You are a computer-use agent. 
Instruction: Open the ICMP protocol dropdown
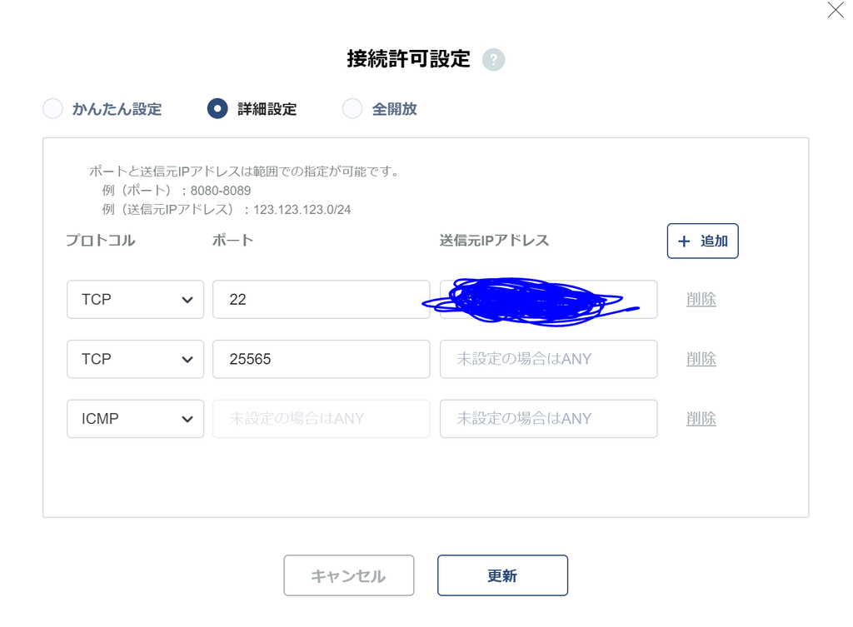click(136, 420)
